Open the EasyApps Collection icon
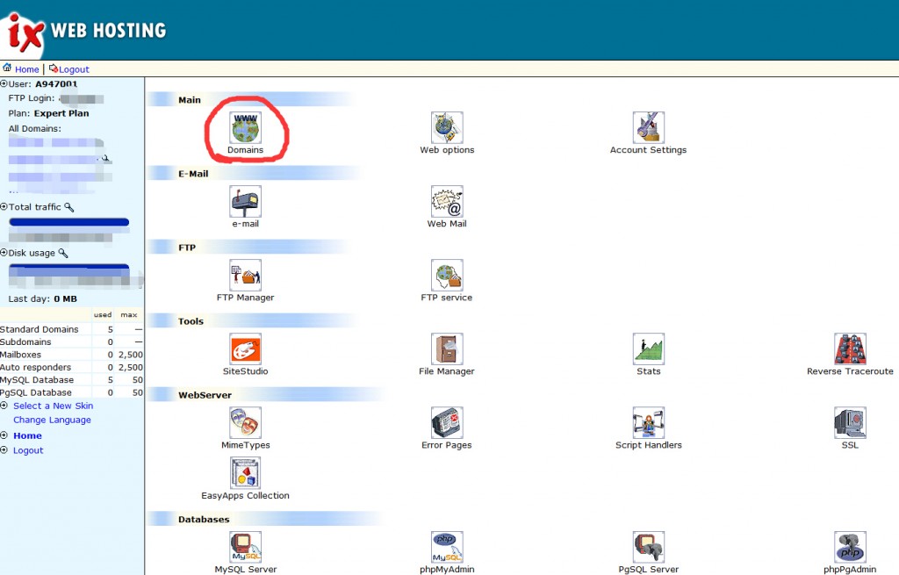Image resolution: width=899 pixels, height=575 pixels. pyautogui.click(x=246, y=473)
